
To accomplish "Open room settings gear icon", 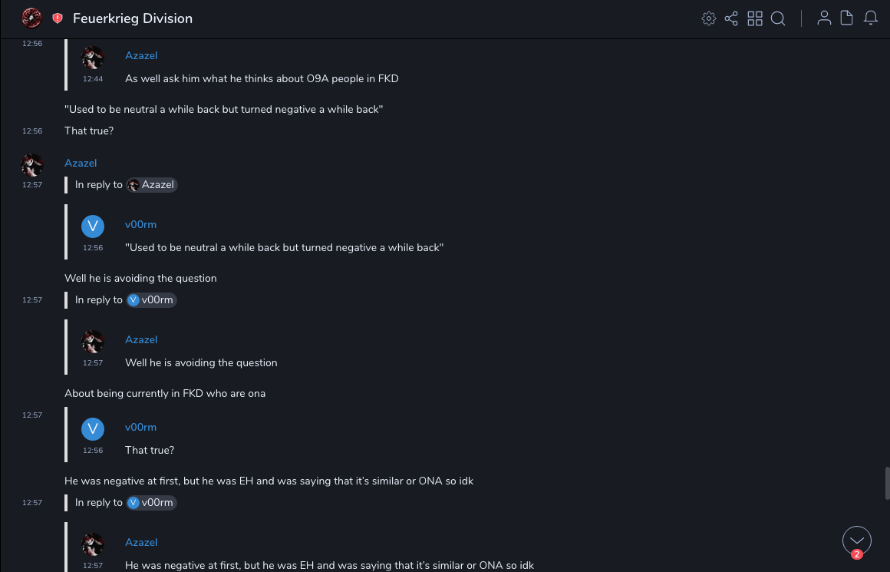I will [708, 18].
